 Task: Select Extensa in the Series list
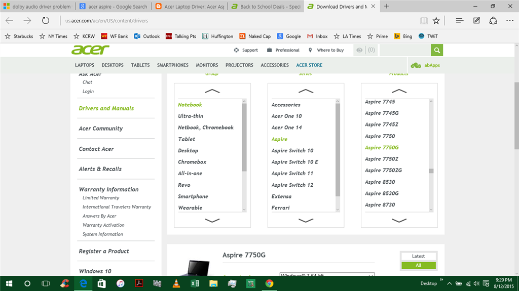click(x=281, y=196)
